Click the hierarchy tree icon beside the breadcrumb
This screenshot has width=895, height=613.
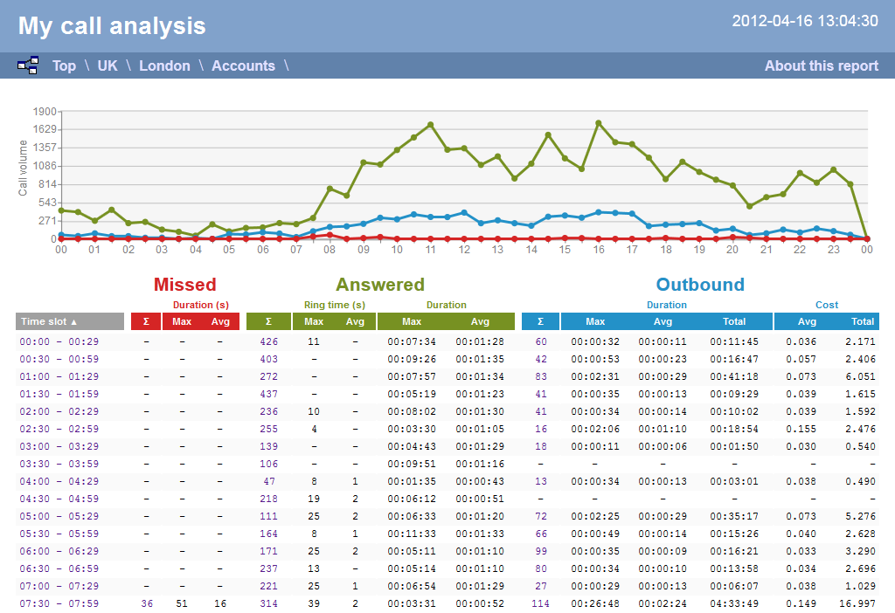27,65
